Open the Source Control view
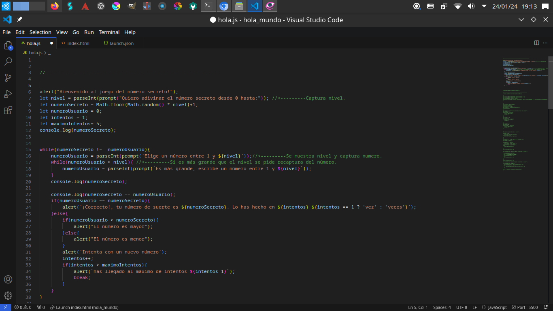 pos(8,78)
